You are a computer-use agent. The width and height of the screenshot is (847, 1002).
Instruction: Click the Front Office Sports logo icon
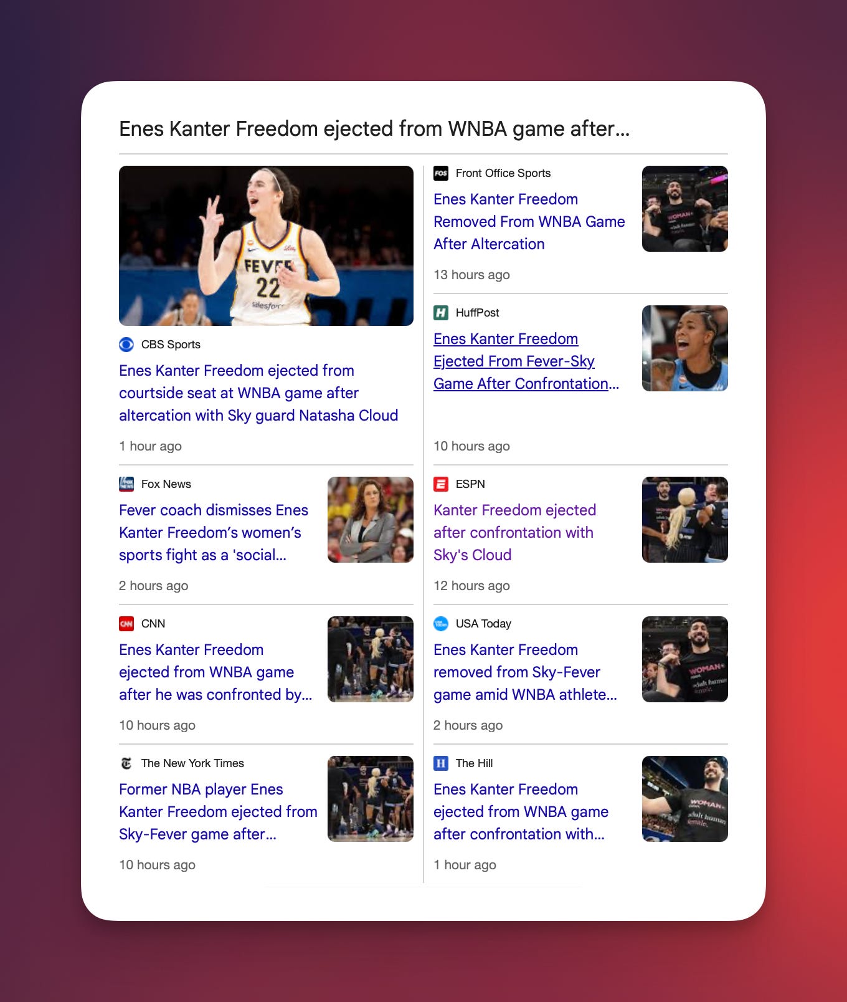(x=441, y=173)
